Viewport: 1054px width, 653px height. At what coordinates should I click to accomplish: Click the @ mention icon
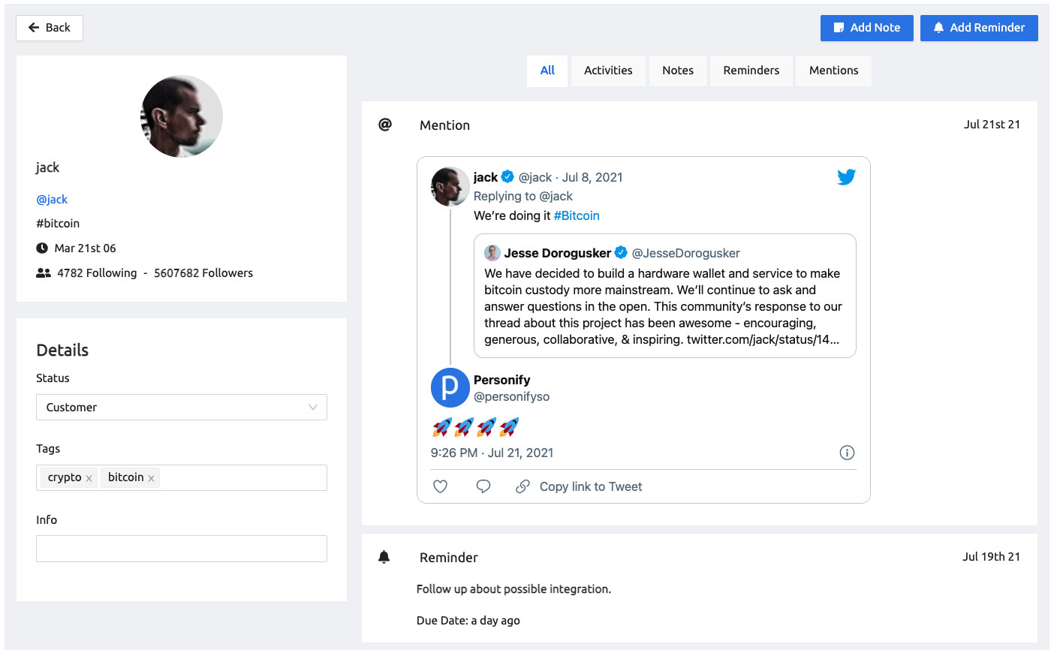click(x=385, y=125)
